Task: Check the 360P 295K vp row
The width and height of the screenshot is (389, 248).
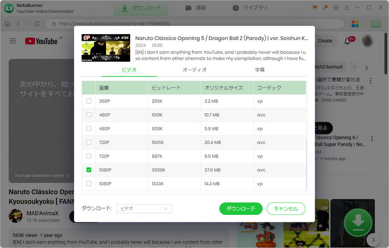Action: click(x=89, y=101)
